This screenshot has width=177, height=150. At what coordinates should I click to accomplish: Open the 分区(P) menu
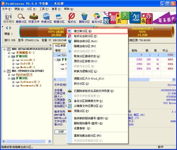32,9
